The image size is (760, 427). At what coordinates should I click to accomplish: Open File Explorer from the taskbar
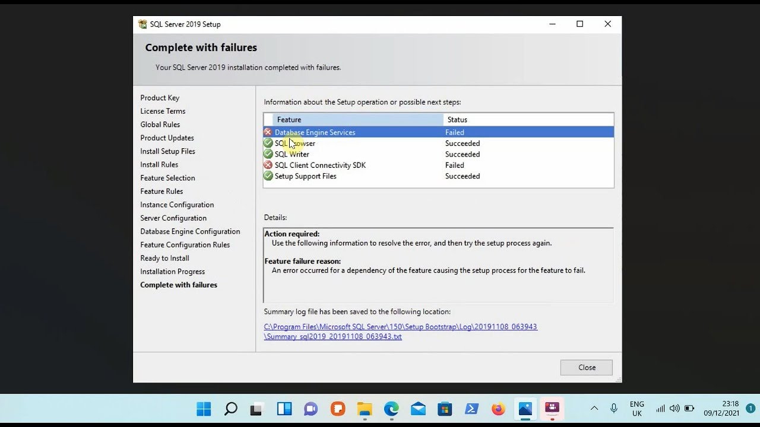coord(365,409)
